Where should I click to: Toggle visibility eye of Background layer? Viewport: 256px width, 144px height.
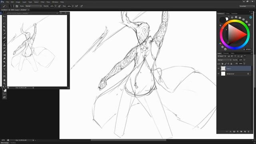click(x=219, y=74)
